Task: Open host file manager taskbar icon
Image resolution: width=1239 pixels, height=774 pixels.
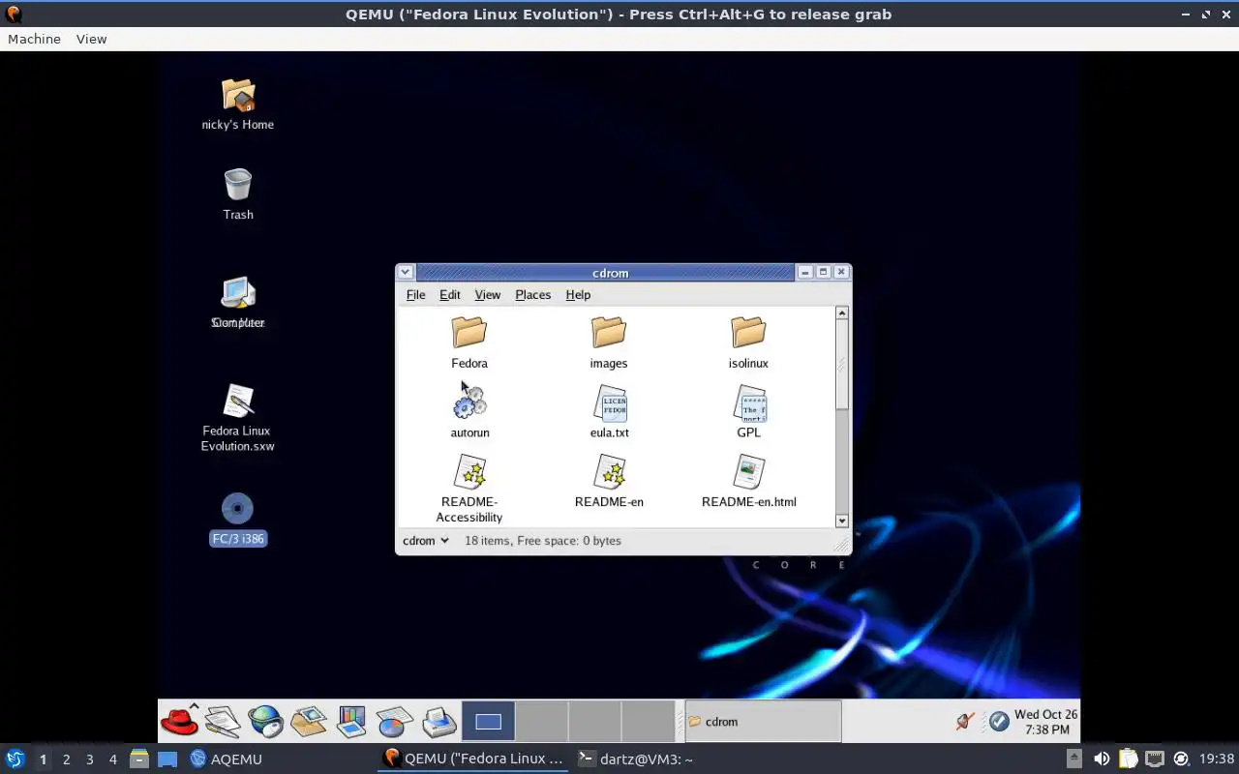Action: [x=138, y=759]
